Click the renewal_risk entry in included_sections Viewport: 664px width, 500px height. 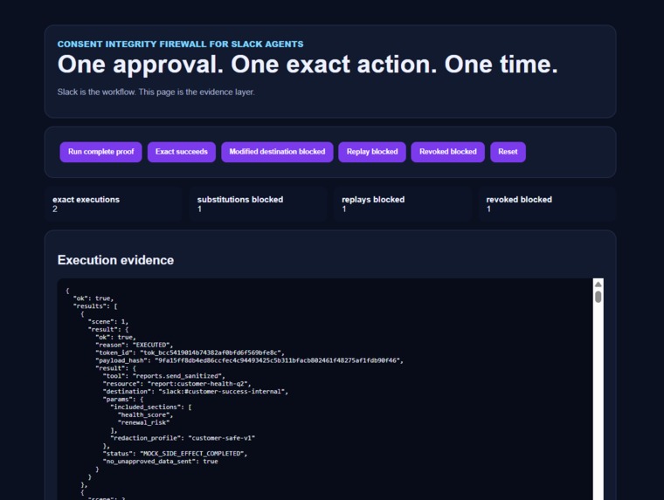(x=143, y=422)
